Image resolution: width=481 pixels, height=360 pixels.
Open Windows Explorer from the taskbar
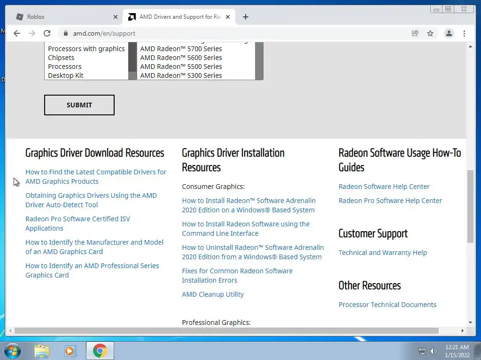click(42, 351)
